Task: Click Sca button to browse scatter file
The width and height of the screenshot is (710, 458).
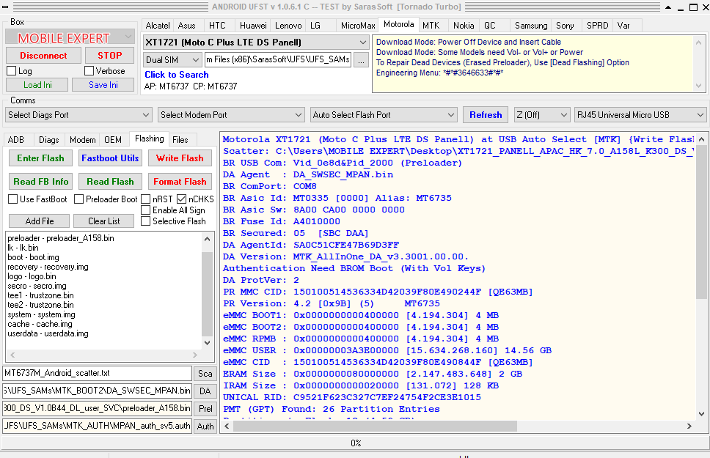Action: [205, 374]
